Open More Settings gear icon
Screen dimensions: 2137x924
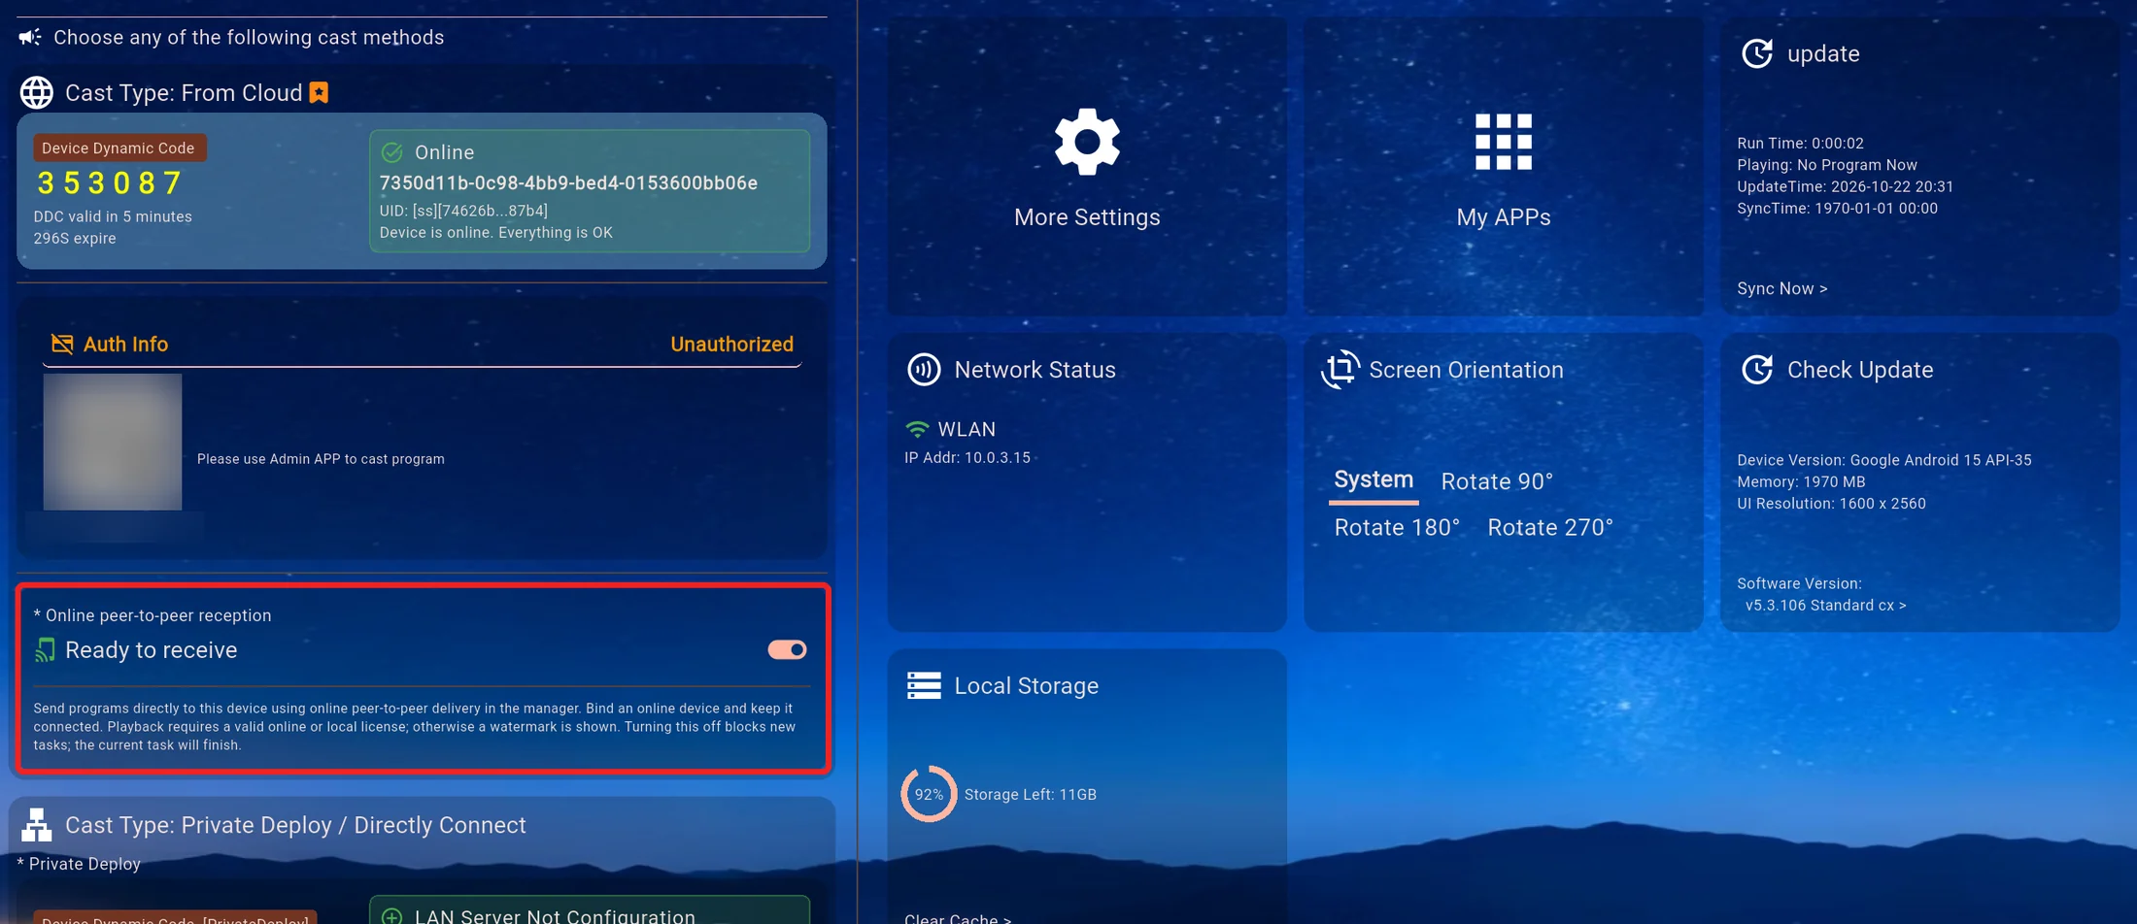1087,142
